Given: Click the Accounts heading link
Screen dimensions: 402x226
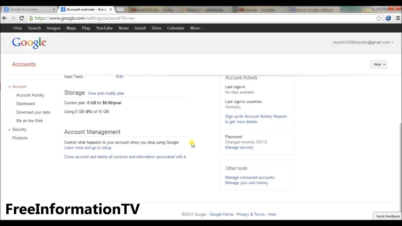Looking at the screenshot, I should [x=24, y=64].
